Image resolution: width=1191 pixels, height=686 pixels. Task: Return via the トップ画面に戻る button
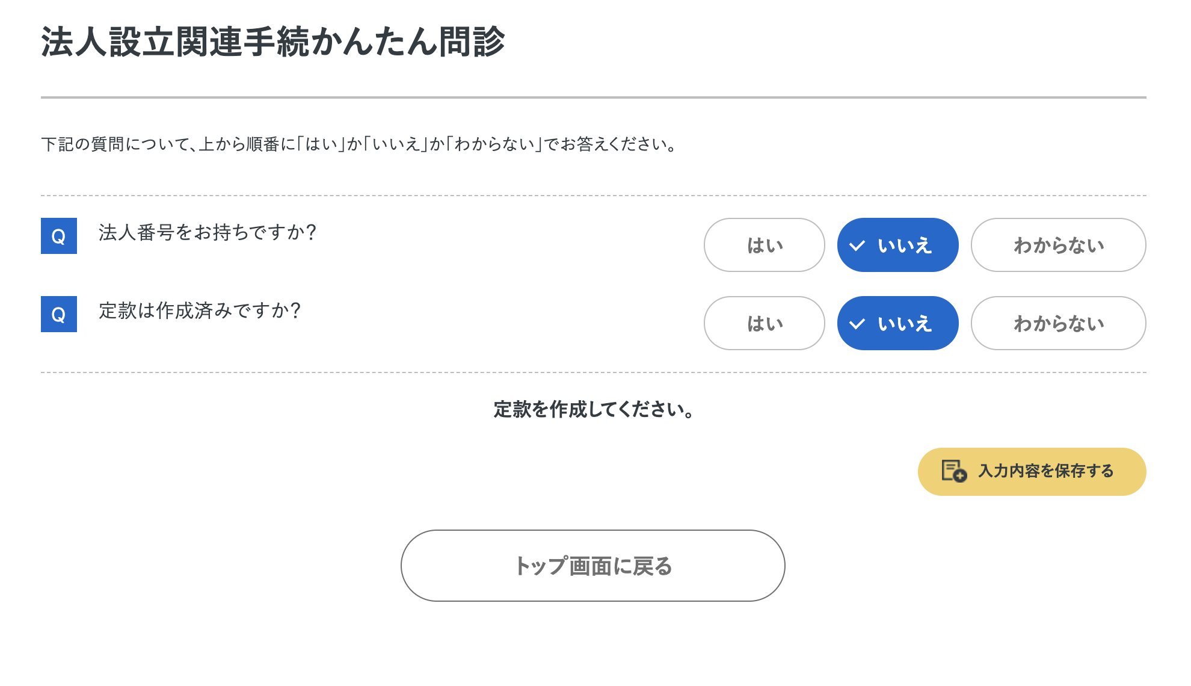(x=592, y=566)
